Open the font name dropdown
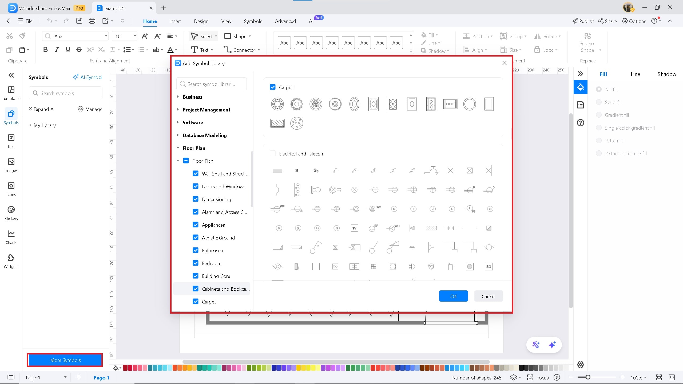The height and width of the screenshot is (384, 683). (106, 36)
